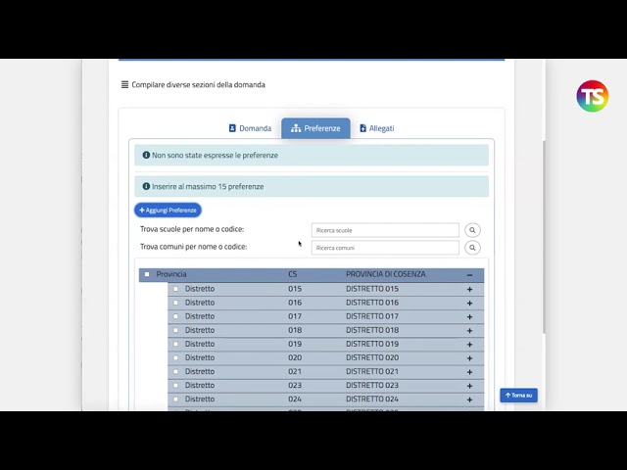Click into the Ricerca scuole field

[385, 230]
